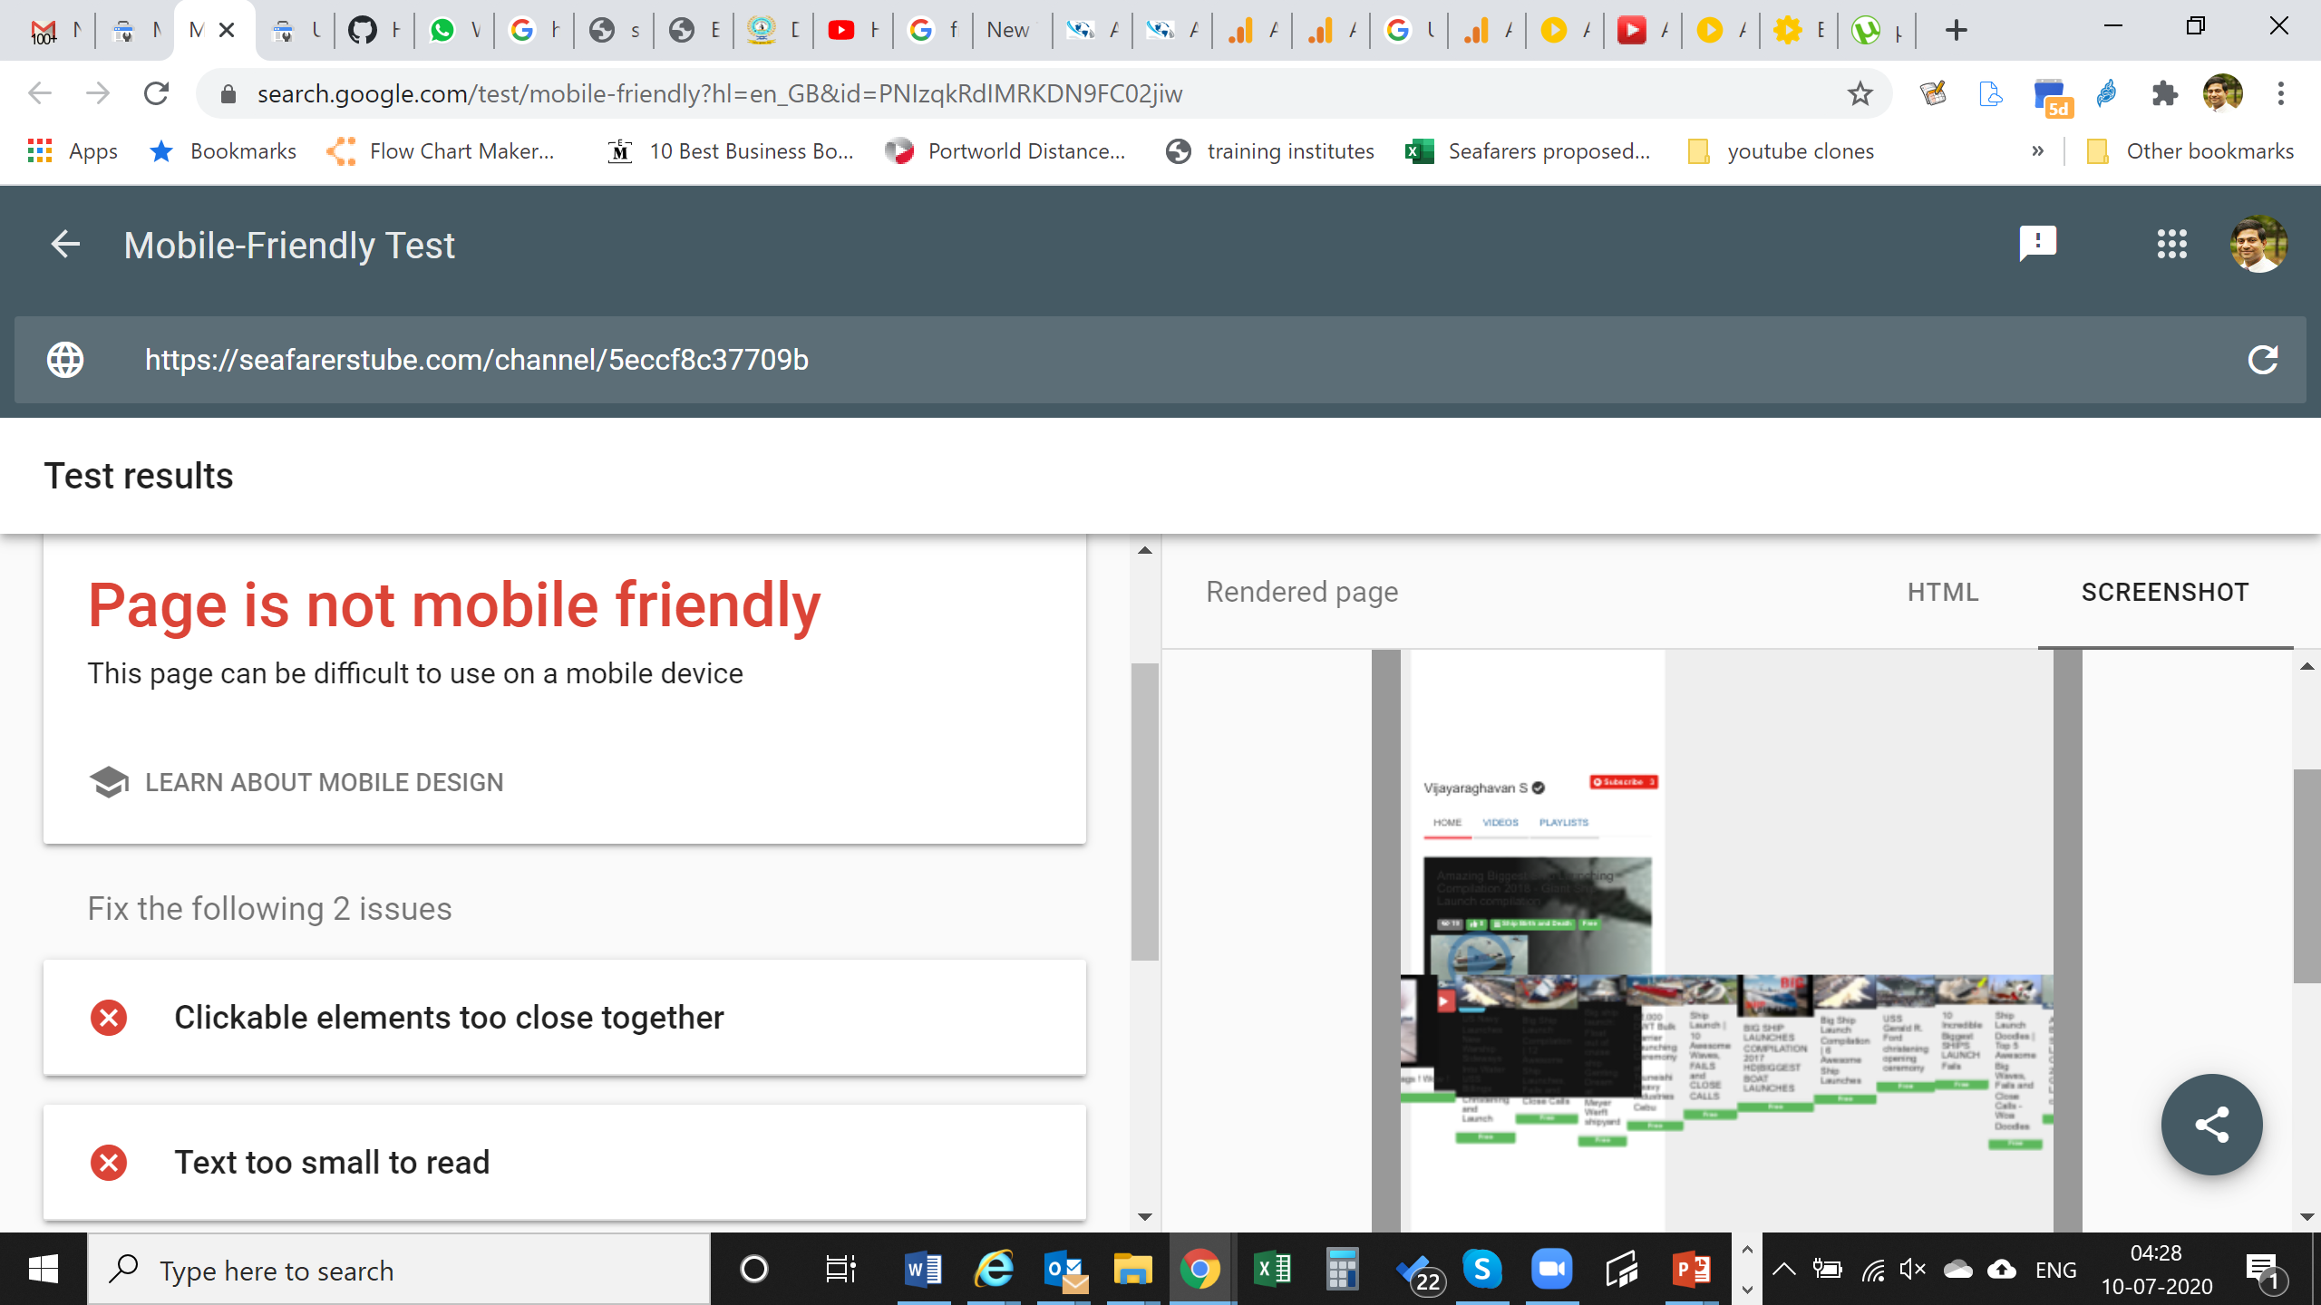Click the Apps shortcut in bookmarks bar

(x=73, y=151)
